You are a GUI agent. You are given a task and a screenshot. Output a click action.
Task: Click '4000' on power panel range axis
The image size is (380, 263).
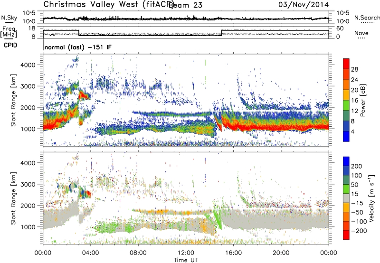pyautogui.click(x=28, y=65)
